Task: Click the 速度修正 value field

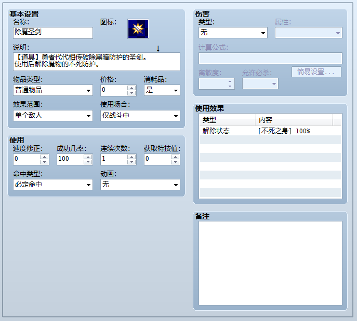Action: click(x=27, y=159)
